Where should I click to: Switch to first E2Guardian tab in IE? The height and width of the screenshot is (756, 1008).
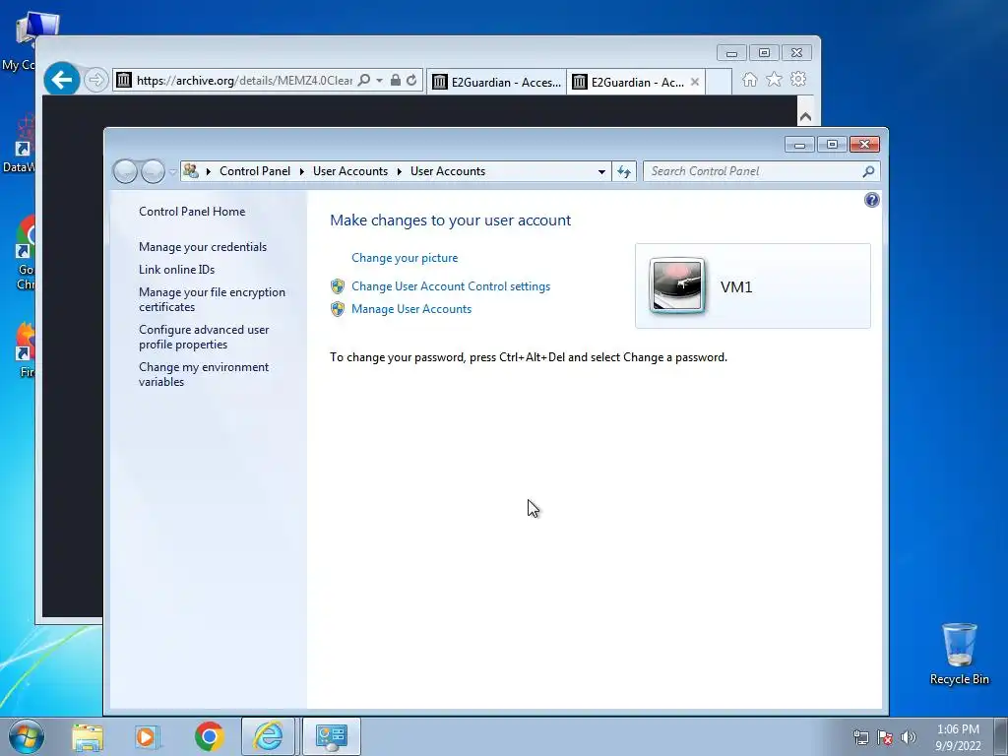496,82
